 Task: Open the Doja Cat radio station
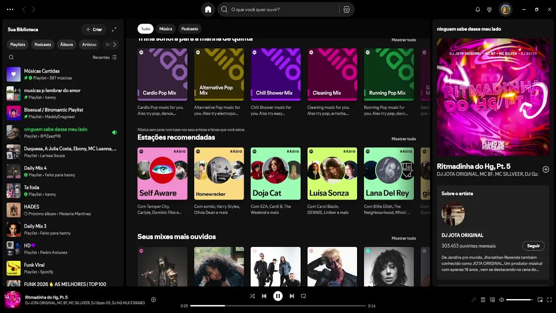coord(275,182)
